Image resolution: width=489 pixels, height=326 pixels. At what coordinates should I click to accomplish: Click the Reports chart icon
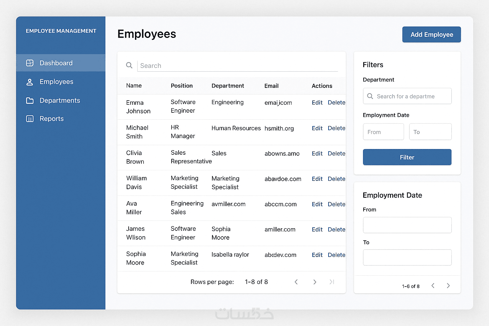pos(30,119)
